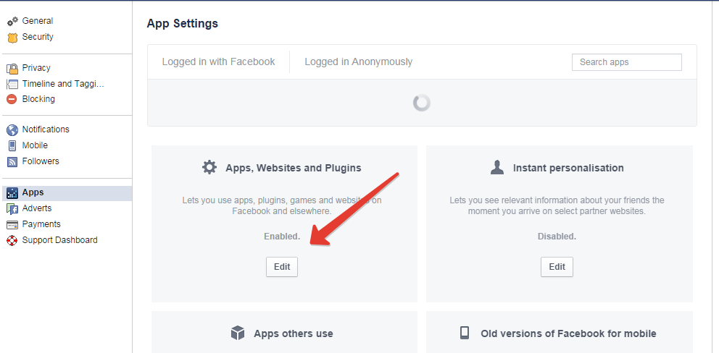The width and height of the screenshot is (719, 353).
Task: Click the Payments card icon
Action: [x=12, y=225]
